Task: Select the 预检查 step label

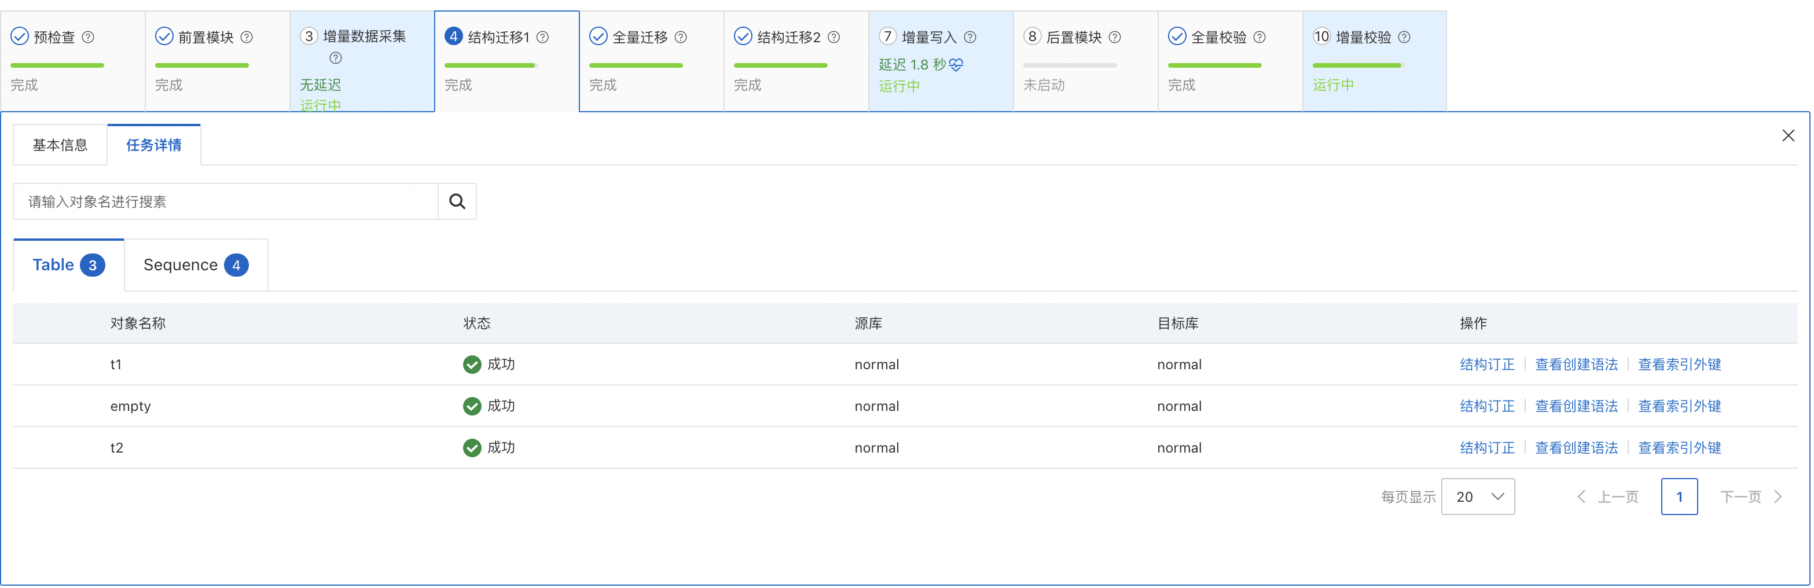Action: coord(54,37)
